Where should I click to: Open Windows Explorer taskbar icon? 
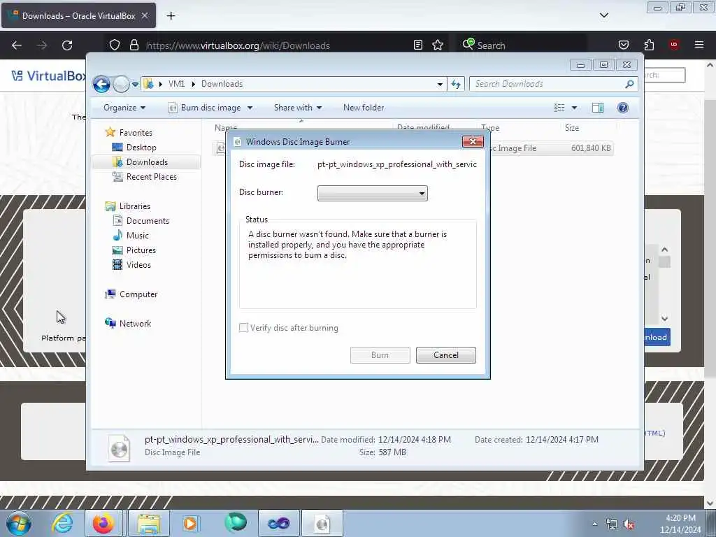pos(149,523)
